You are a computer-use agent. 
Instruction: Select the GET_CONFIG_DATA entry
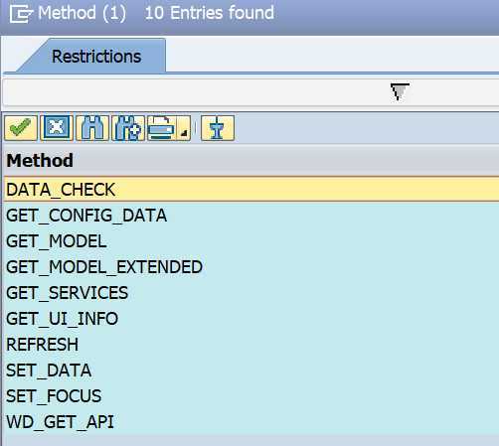(x=251, y=216)
